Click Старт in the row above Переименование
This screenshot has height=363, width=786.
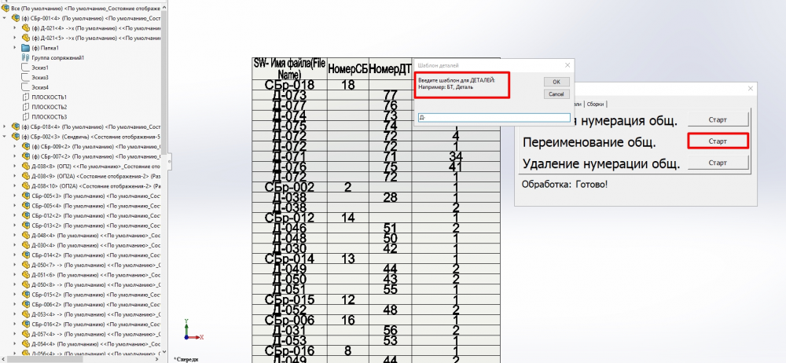click(718, 120)
